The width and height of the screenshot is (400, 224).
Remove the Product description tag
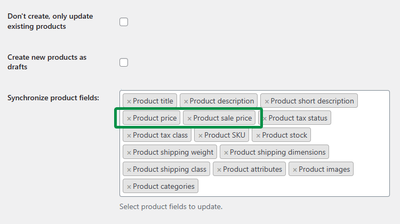[x=186, y=101]
